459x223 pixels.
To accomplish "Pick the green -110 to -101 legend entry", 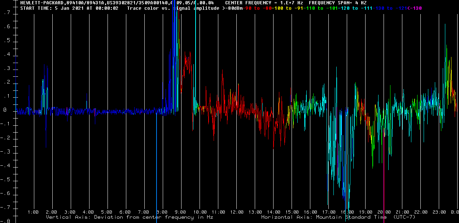I will click(319, 8).
